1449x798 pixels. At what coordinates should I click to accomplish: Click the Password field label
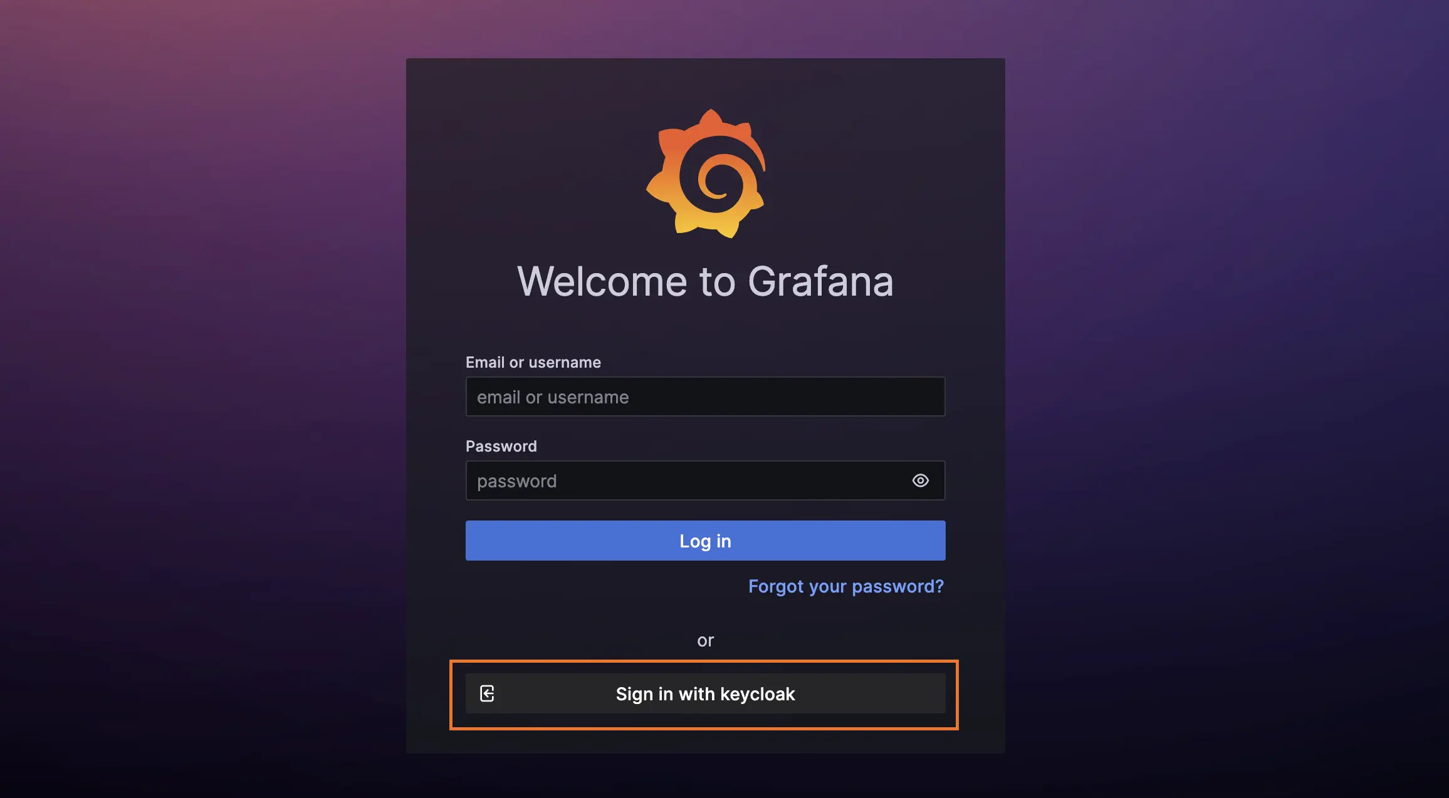501,446
